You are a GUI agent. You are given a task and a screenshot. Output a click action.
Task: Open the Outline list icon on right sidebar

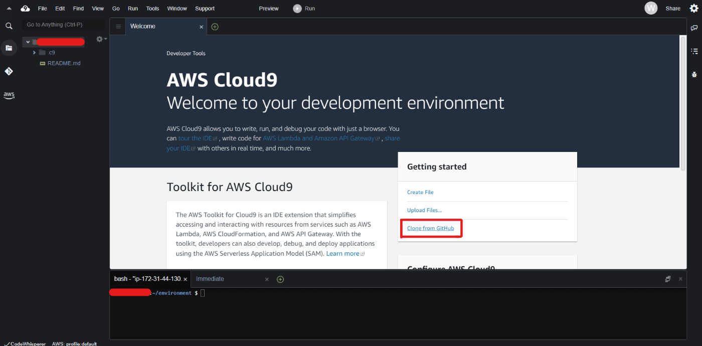coord(694,51)
